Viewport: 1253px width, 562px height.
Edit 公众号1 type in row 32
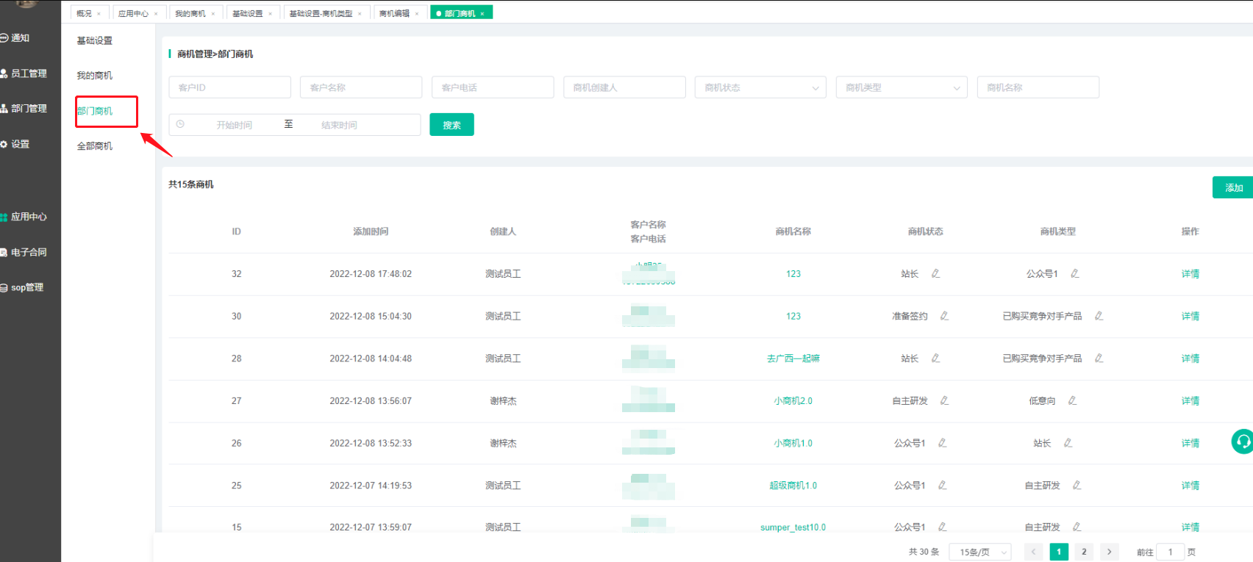(1074, 273)
